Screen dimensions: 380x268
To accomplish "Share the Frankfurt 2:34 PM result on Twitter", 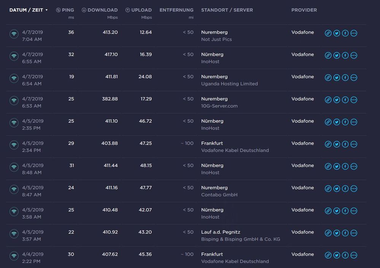I will coord(337,144).
